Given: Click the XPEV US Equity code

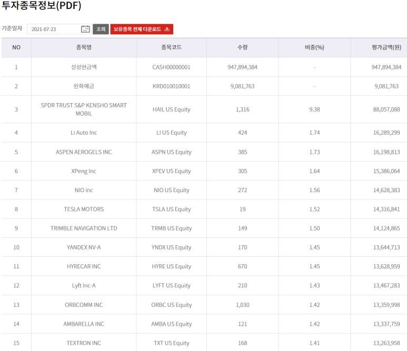Looking at the screenshot, I should 171,171.
